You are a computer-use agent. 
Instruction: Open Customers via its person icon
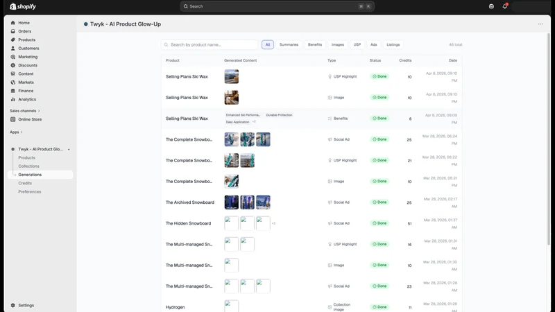point(13,48)
